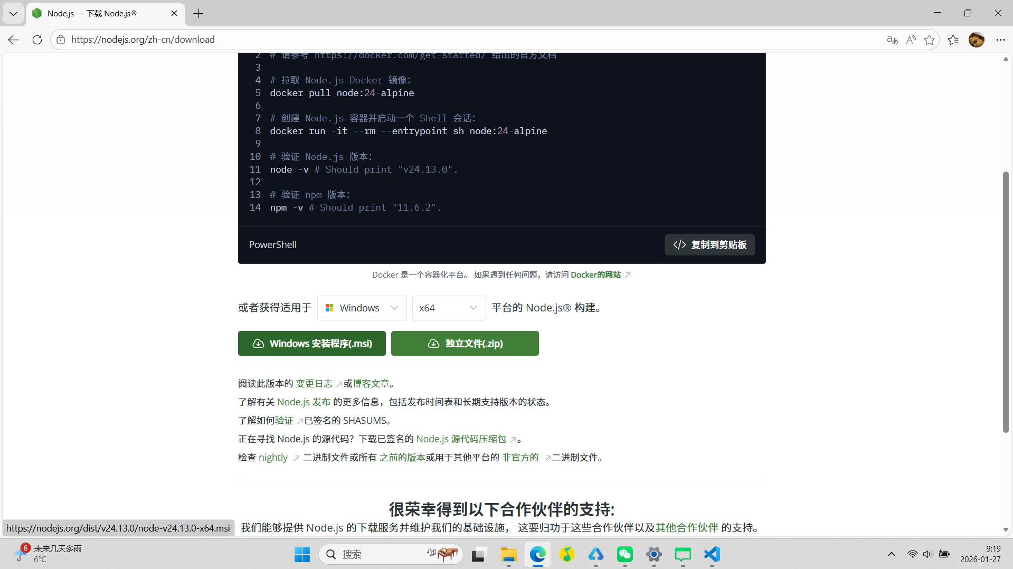Open Edge settings and more menu
Screen dimensions: 1013x569
[x=1000, y=40]
